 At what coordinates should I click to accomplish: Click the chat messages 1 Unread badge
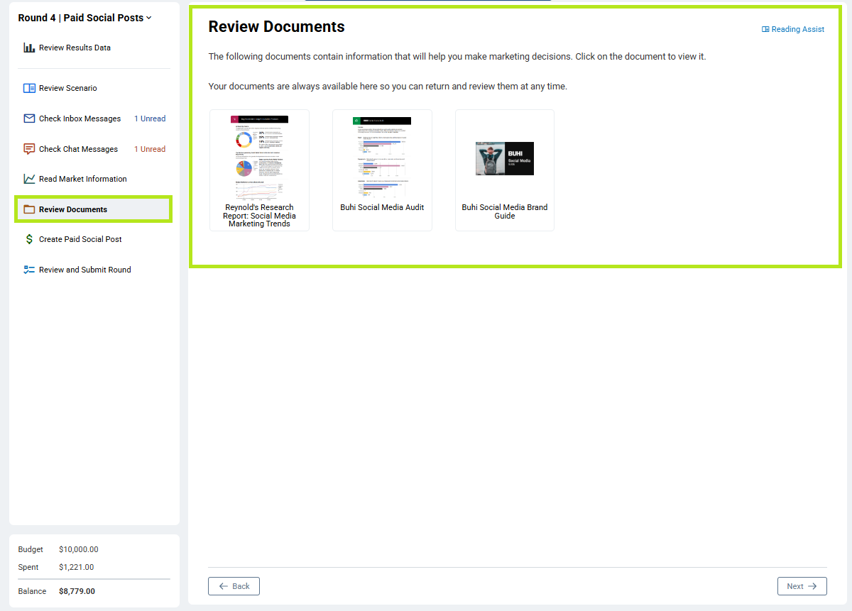150,149
